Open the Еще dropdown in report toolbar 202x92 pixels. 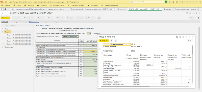(x=193, y=18)
